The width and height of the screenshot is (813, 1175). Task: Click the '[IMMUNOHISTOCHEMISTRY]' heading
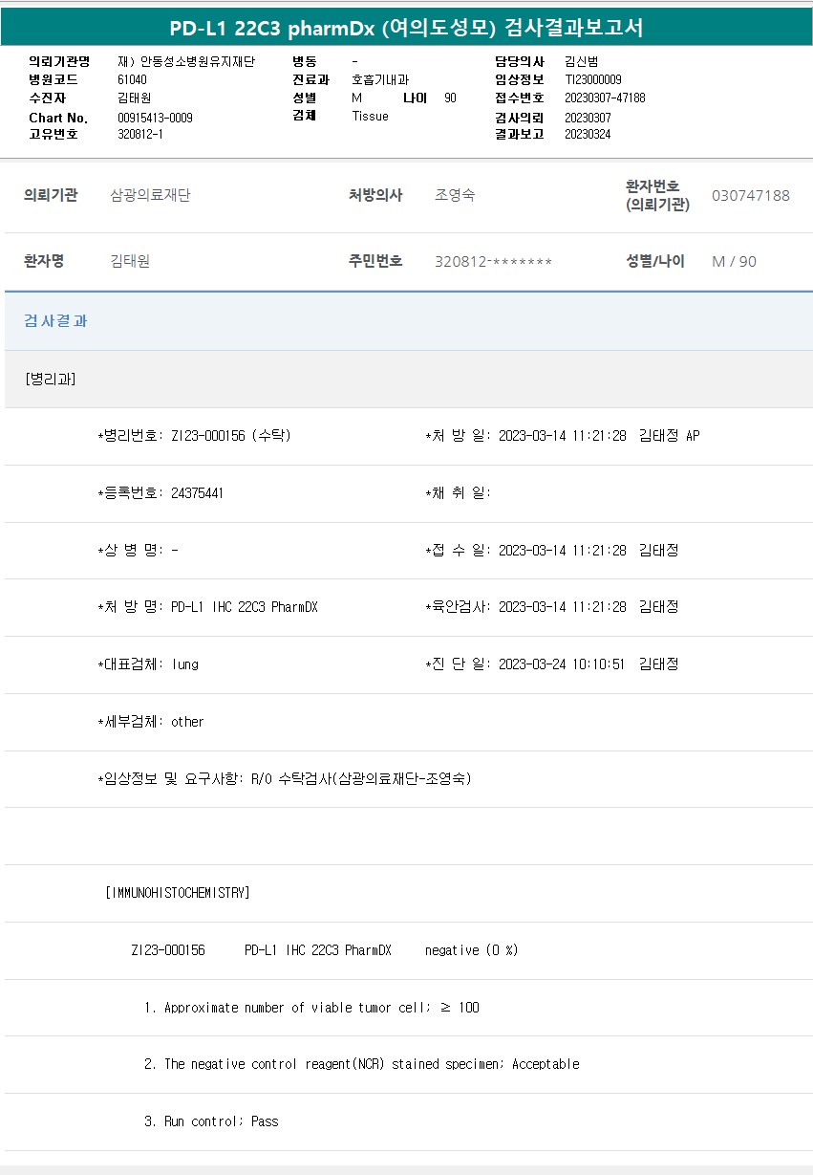[177, 893]
